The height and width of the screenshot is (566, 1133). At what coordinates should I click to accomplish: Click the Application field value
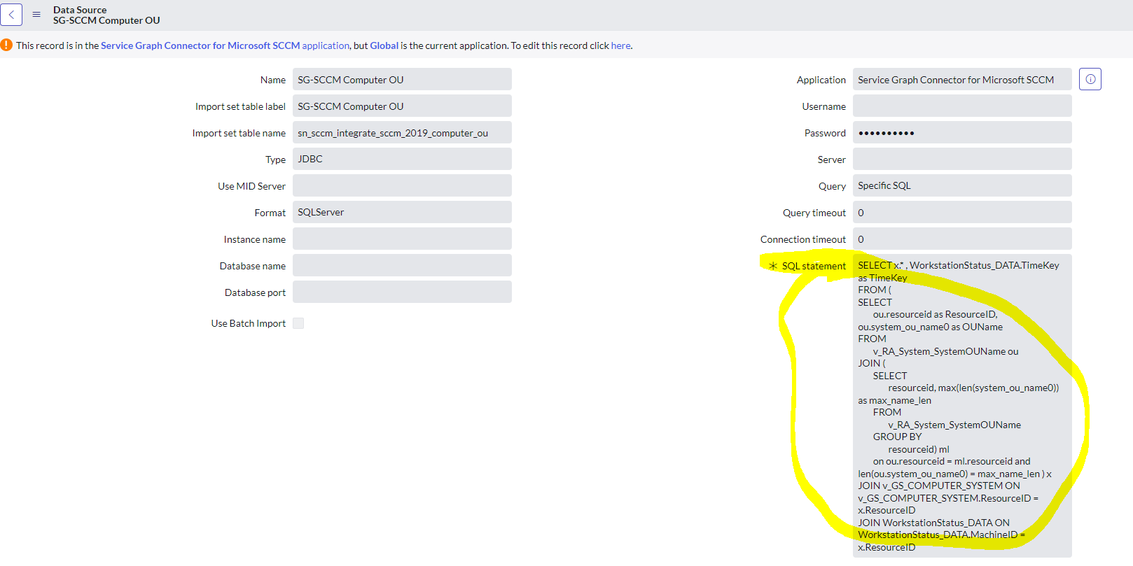[x=962, y=79]
